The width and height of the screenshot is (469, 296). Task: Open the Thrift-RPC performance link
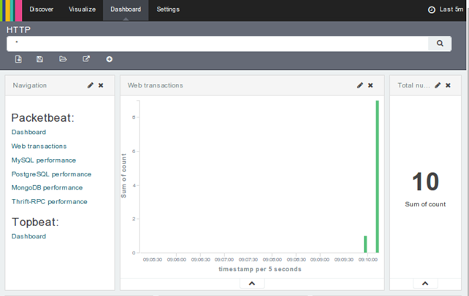pyautogui.click(x=50, y=202)
